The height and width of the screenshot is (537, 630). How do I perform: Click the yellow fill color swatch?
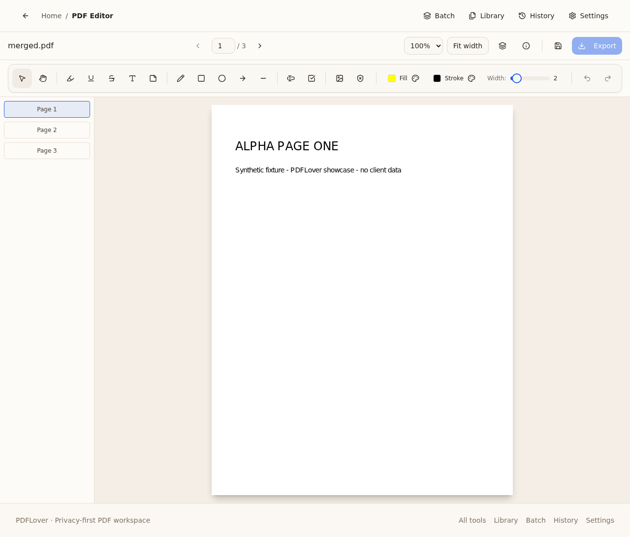(392, 78)
